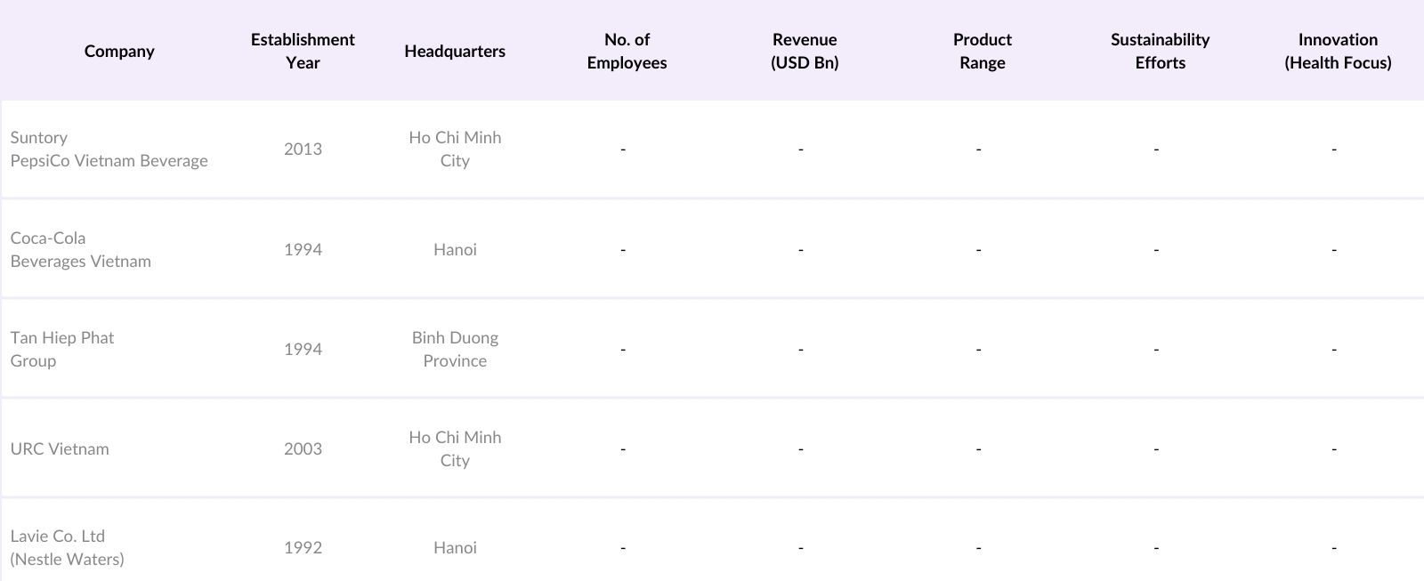This screenshot has height=581, width=1424.
Task: Click the Sustainability Efforts header
Action: [1160, 51]
